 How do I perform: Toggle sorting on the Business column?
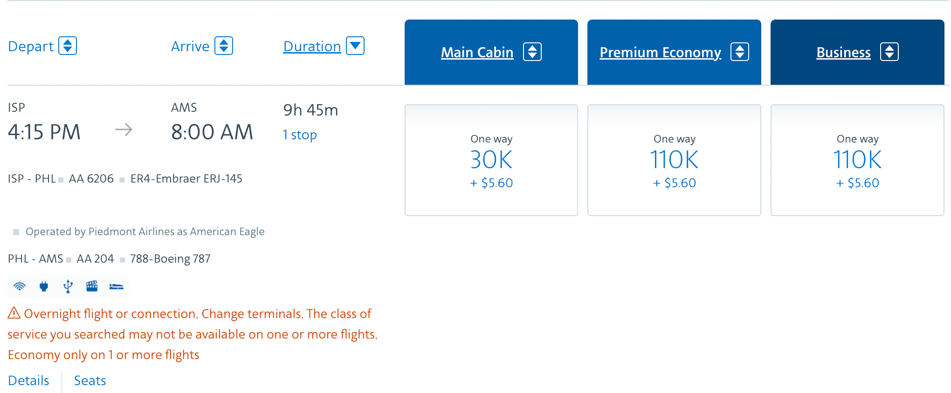coord(889,52)
